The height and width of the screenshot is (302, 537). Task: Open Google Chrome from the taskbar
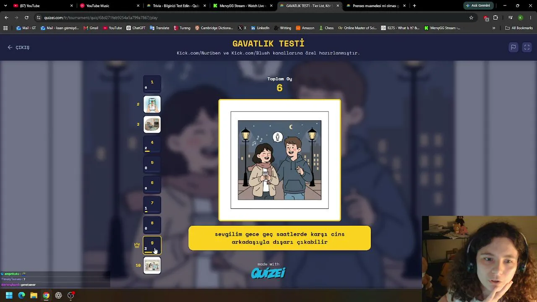point(46,295)
